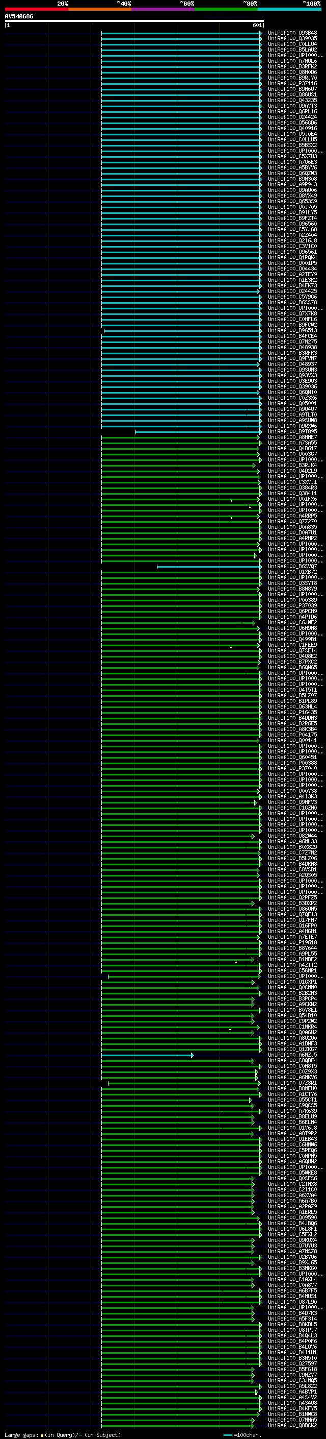This screenshot has height=1439, width=326.
Task: Click the UniRef100_B3RFK2 label
Action: coord(292,66)
